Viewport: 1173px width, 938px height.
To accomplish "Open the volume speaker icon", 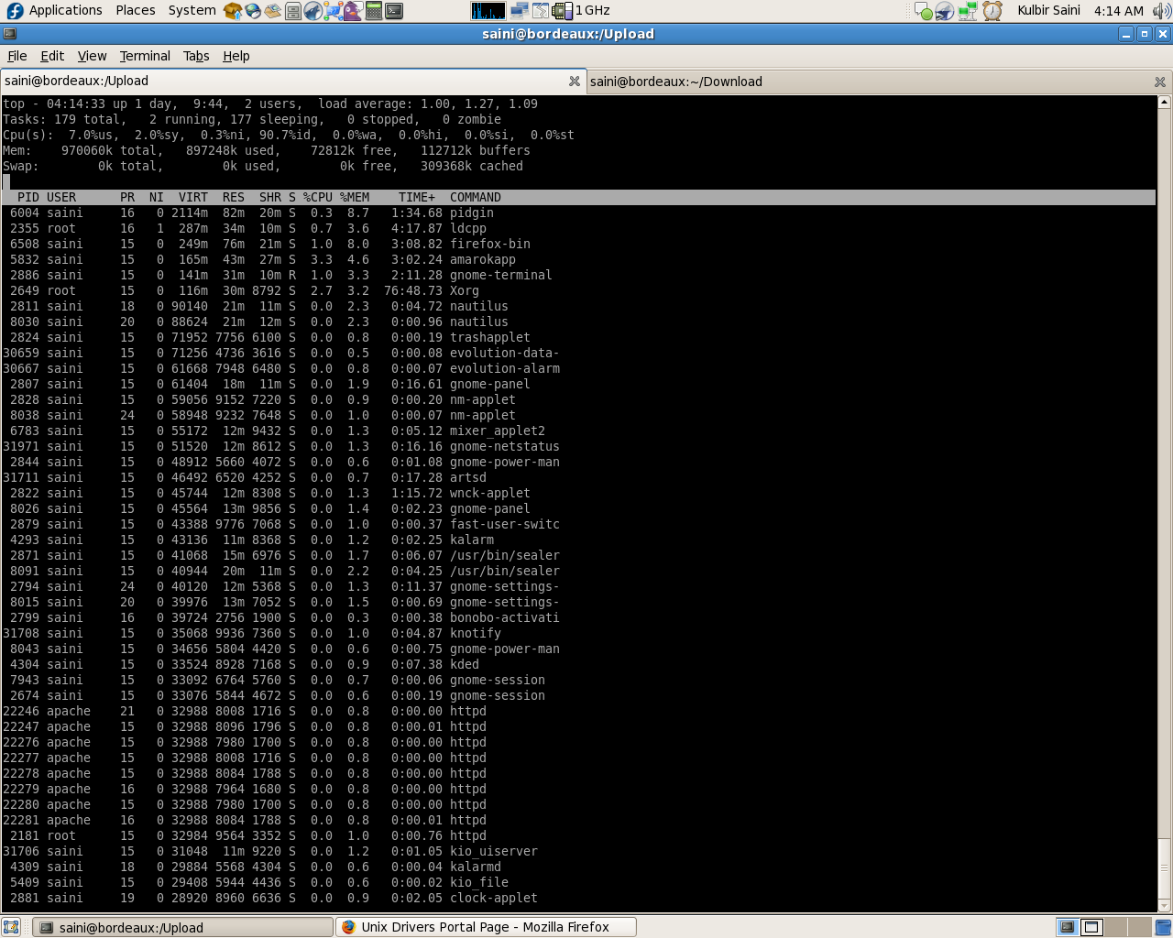I will tap(1162, 11).
